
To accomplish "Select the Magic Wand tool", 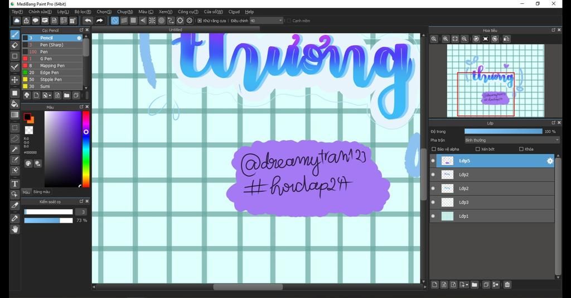I will [14, 149].
